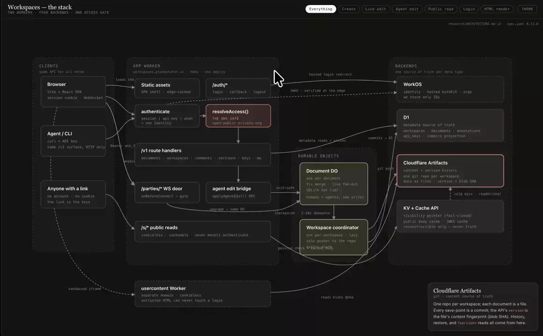The image size is (543, 336).
Task: Click the Browser client node
Action: (x=73, y=91)
